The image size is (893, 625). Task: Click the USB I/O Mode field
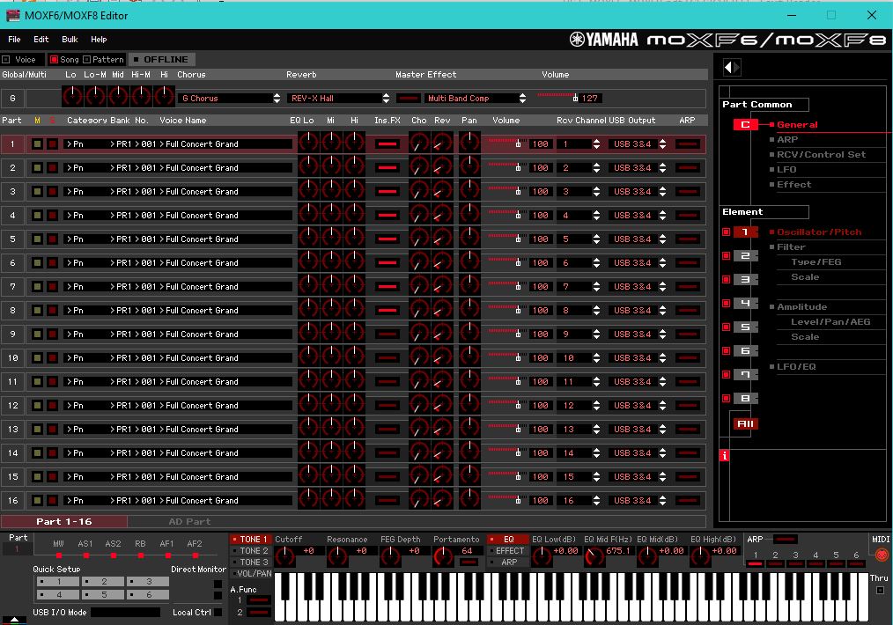125,613
